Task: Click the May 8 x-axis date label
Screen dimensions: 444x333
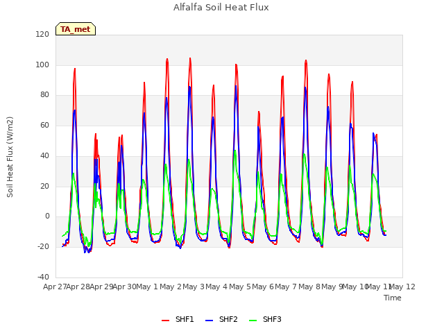Action: (x=309, y=287)
